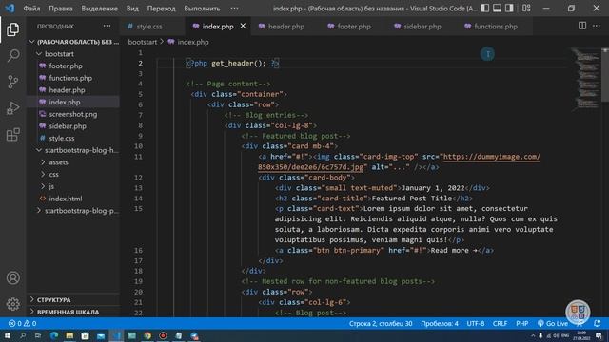
Task: Open the Accounts menu icon
Action: (12, 278)
